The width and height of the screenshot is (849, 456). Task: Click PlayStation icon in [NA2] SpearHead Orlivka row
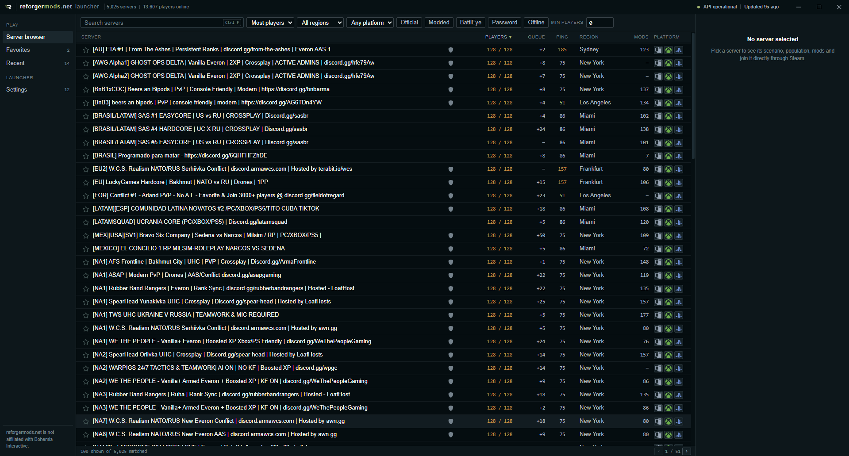[x=679, y=355]
